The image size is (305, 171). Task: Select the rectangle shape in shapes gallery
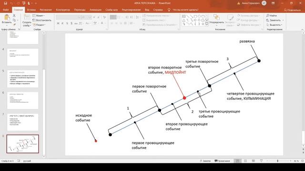click(x=195, y=16)
